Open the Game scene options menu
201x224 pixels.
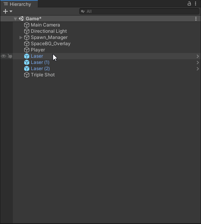[196, 19]
